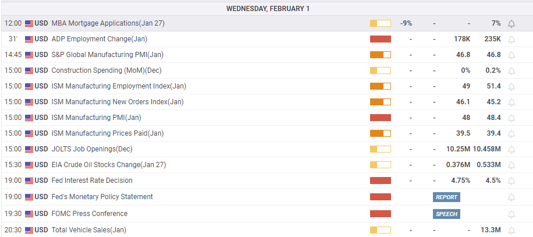Screen dimensions: 533x237
Task: Expand the Fed Interest Rate Decision event row
Action: (x=92, y=181)
